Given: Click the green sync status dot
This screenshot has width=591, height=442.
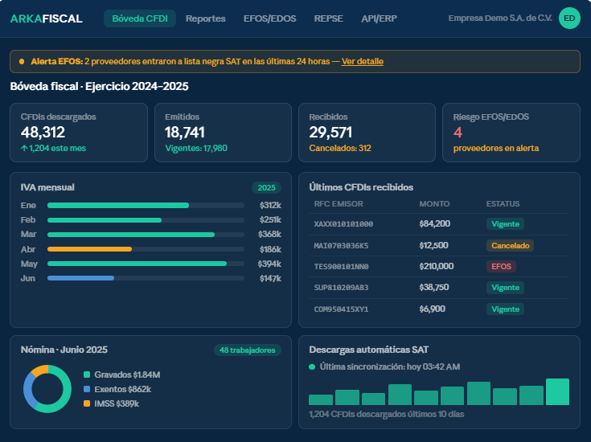Looking at the screenshot, I should (x=312, y=366).
